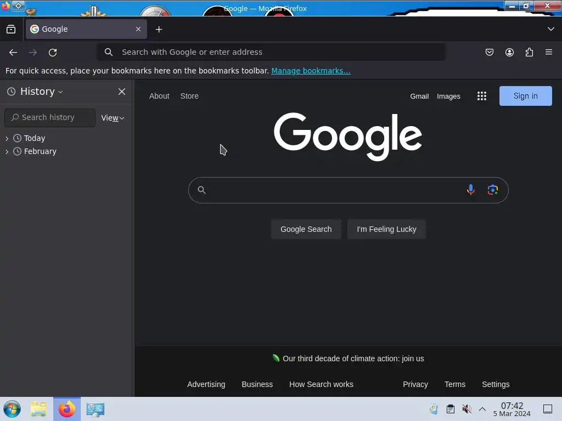Open file manager from taskbar
Screen dimensions: 562x421
pos(38,409)
